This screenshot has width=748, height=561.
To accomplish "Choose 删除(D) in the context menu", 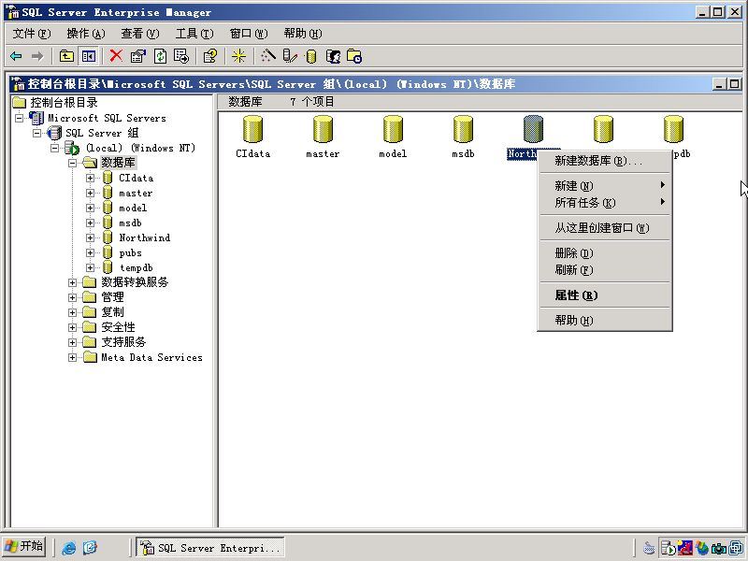I will tap(604, 253).
